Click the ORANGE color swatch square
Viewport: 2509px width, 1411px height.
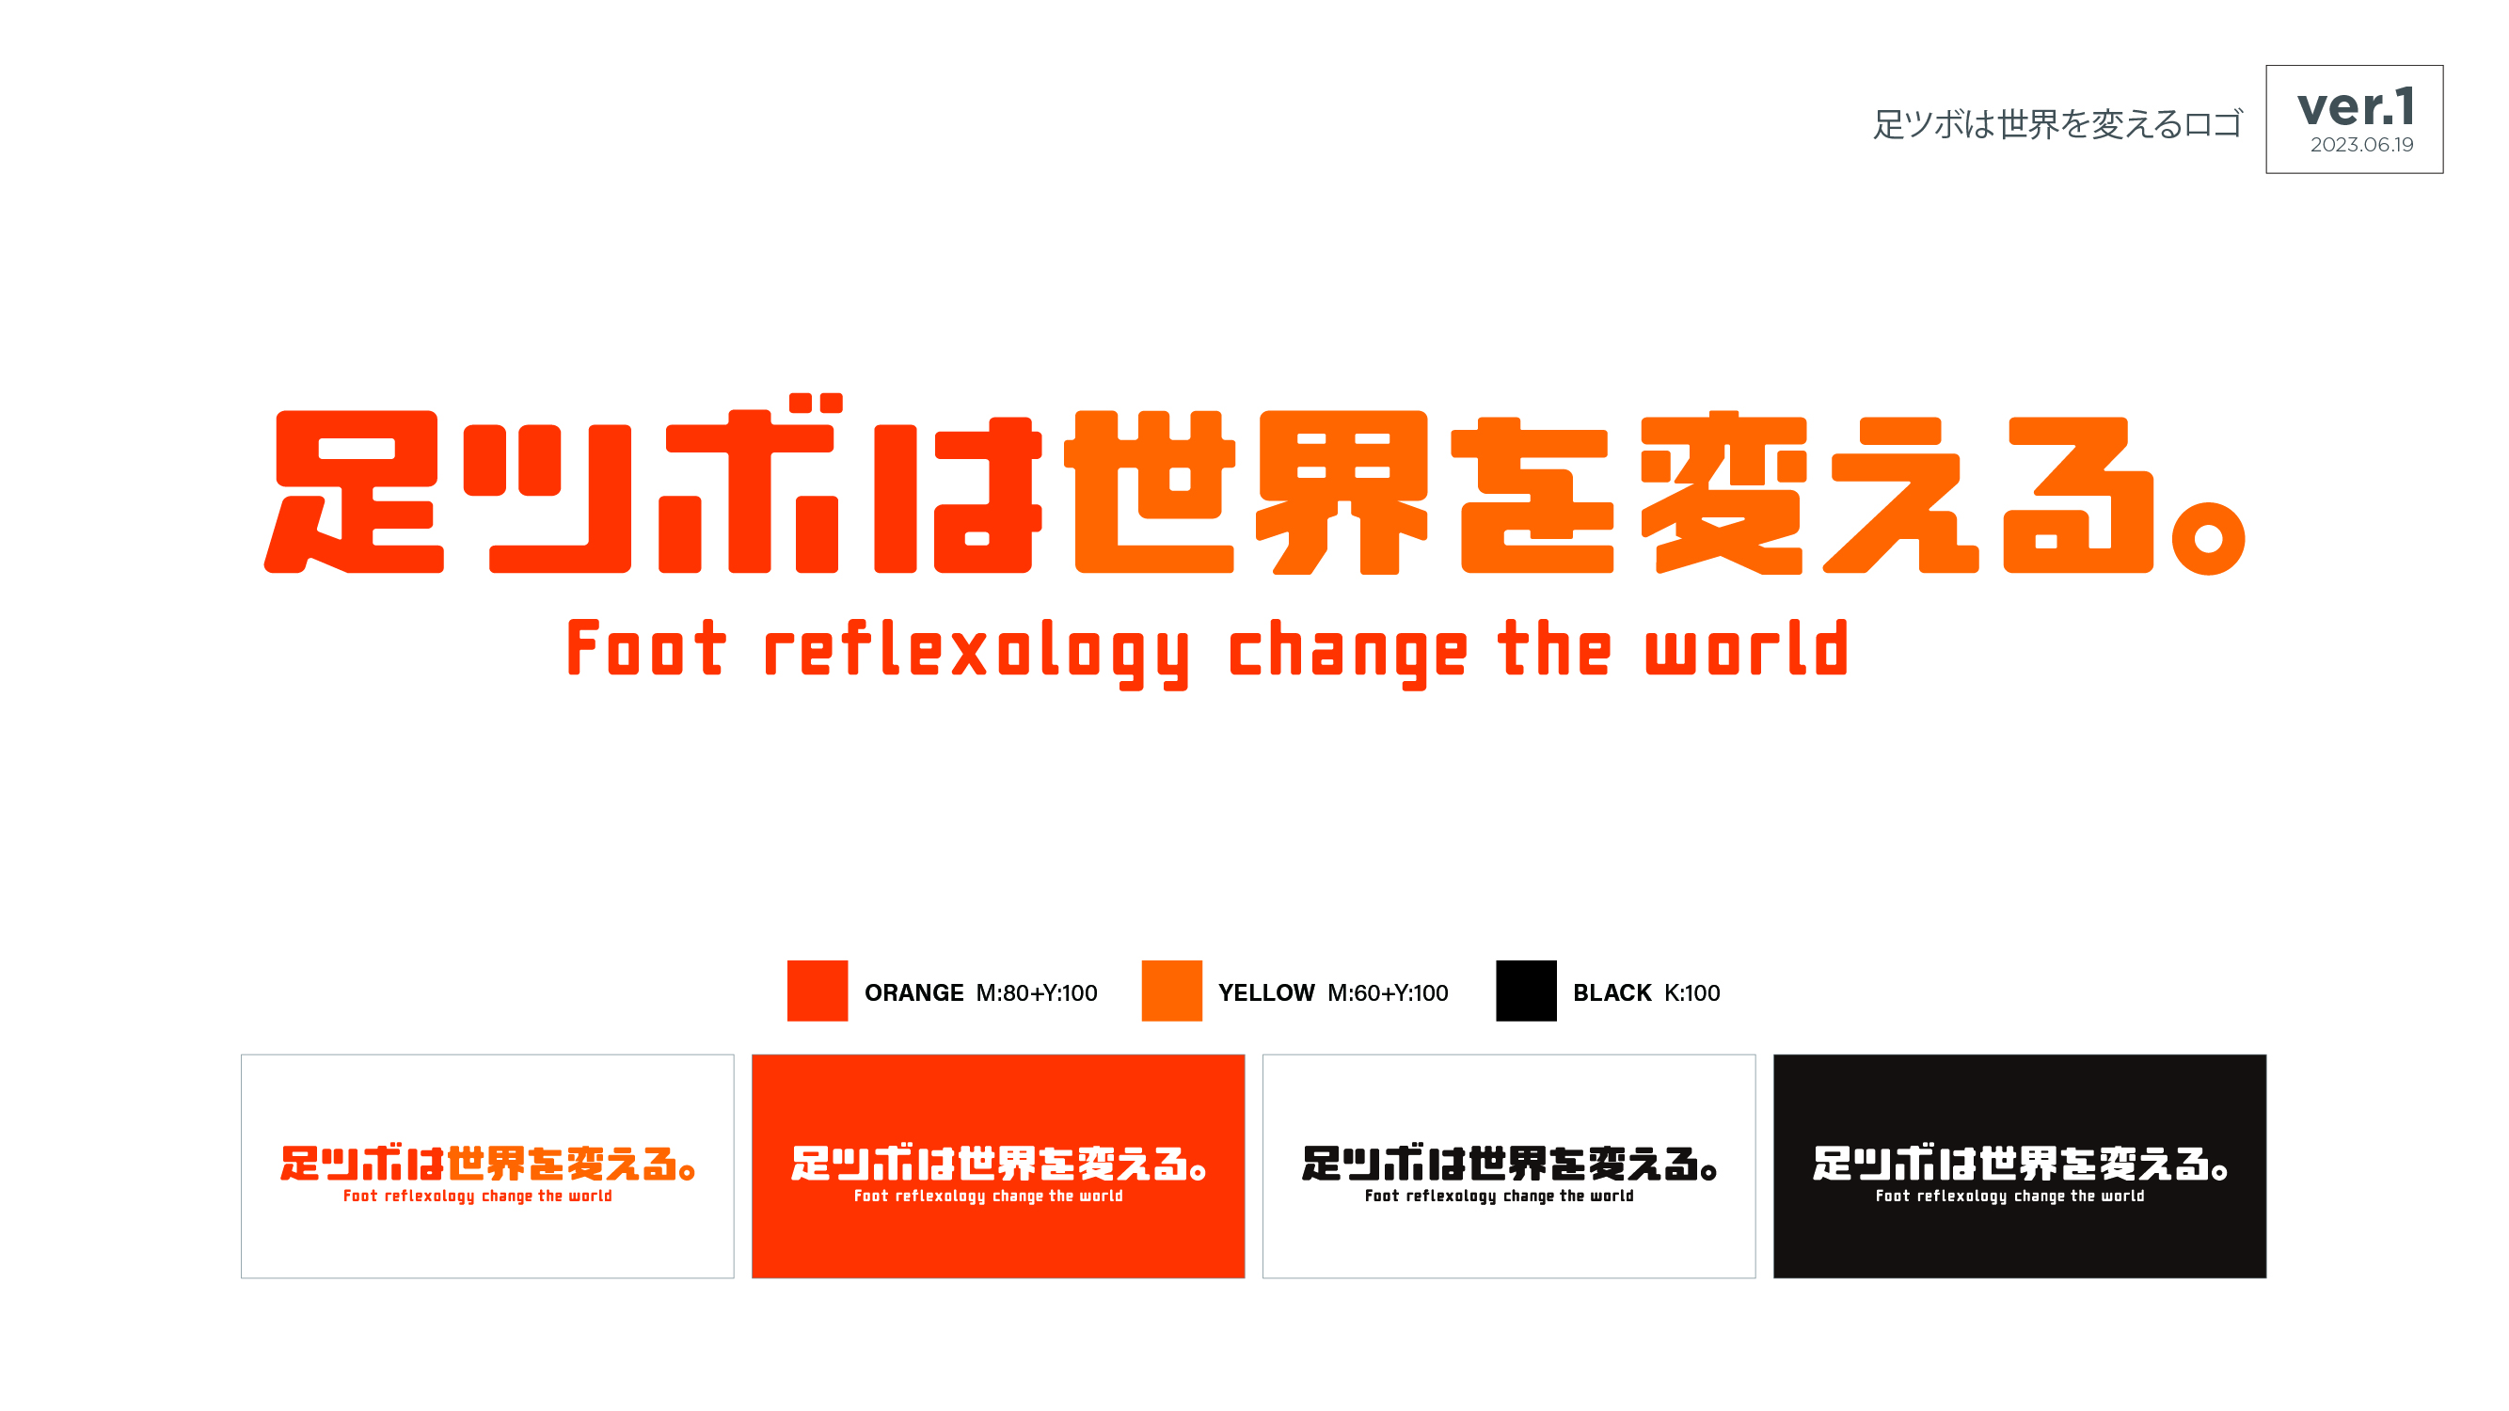coord(818,991)
